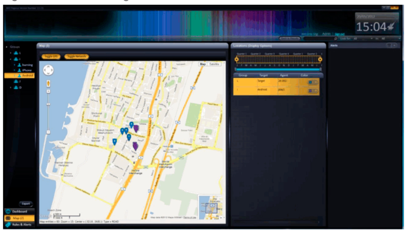Click the Android target person icon
406x232 pixels.
[x=19, y=75]
